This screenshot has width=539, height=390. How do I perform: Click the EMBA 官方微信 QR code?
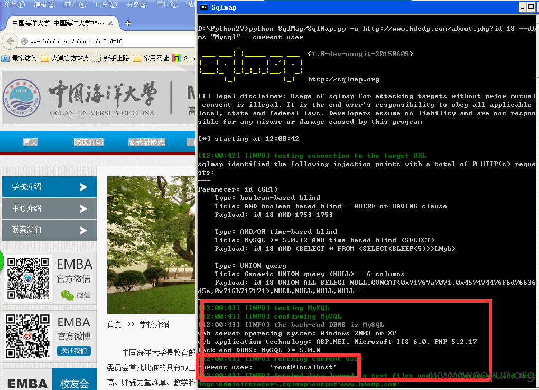(x=28, y=278)
